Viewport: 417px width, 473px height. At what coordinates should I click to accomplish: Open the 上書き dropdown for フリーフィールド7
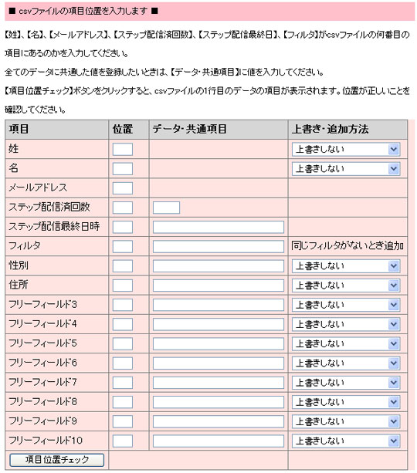(x=346, y=383)
